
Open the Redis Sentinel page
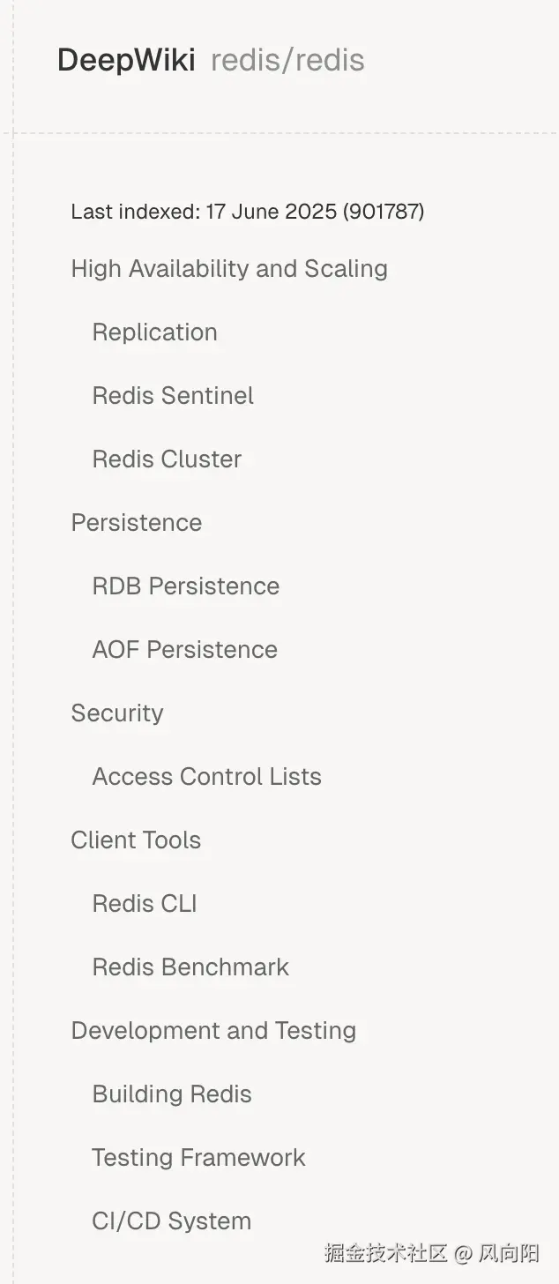coord(173,395)
